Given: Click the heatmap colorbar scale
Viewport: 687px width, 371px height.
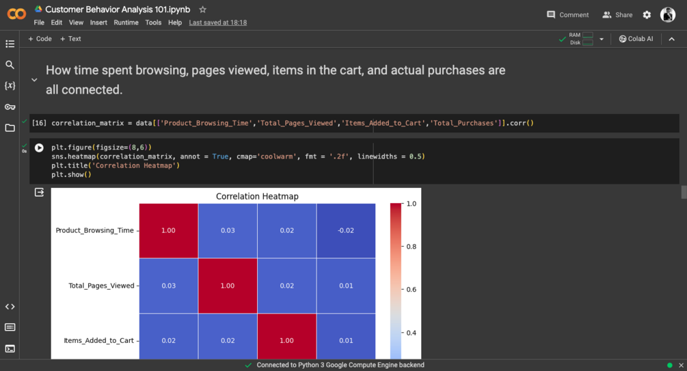Looking at the screenshot, I should (x=395, y=280).
